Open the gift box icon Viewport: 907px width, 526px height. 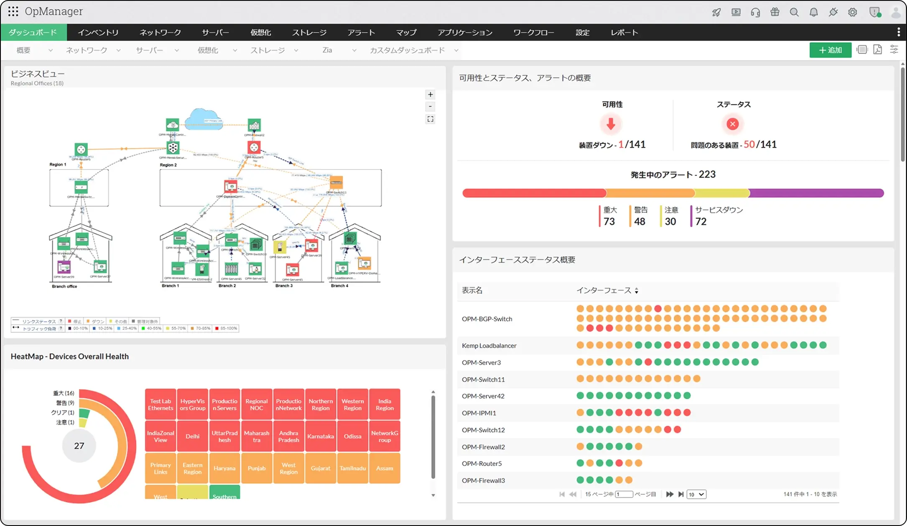point(775,12)
